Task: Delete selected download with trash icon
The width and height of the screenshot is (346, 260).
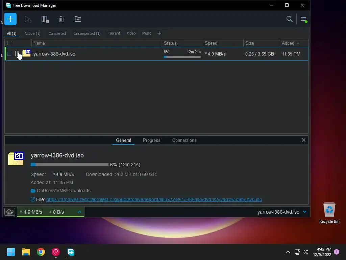Action: [61, 19]
